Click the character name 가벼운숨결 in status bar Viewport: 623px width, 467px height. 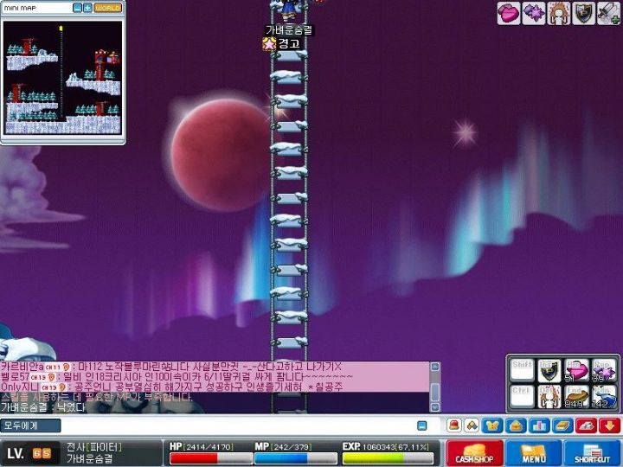[x=90, y=459]
